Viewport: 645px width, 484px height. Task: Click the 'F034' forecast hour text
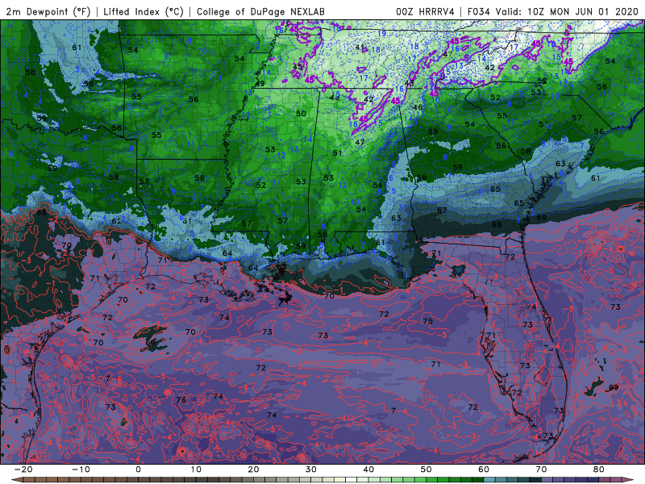[478, 11]
